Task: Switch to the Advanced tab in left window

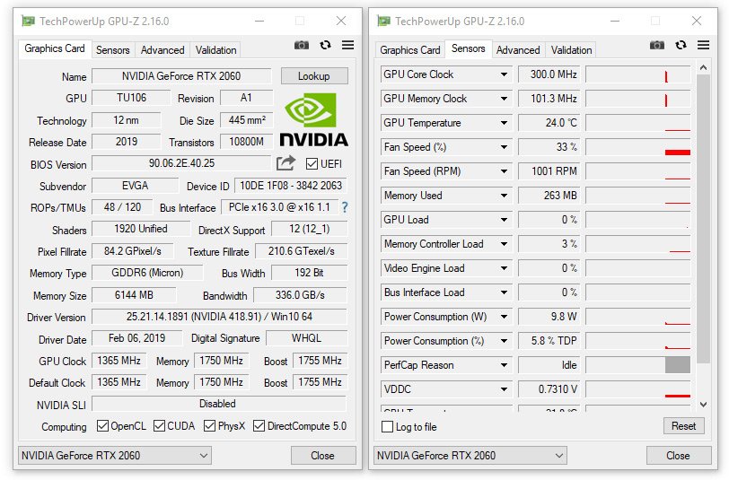Action: click(162, 50)
